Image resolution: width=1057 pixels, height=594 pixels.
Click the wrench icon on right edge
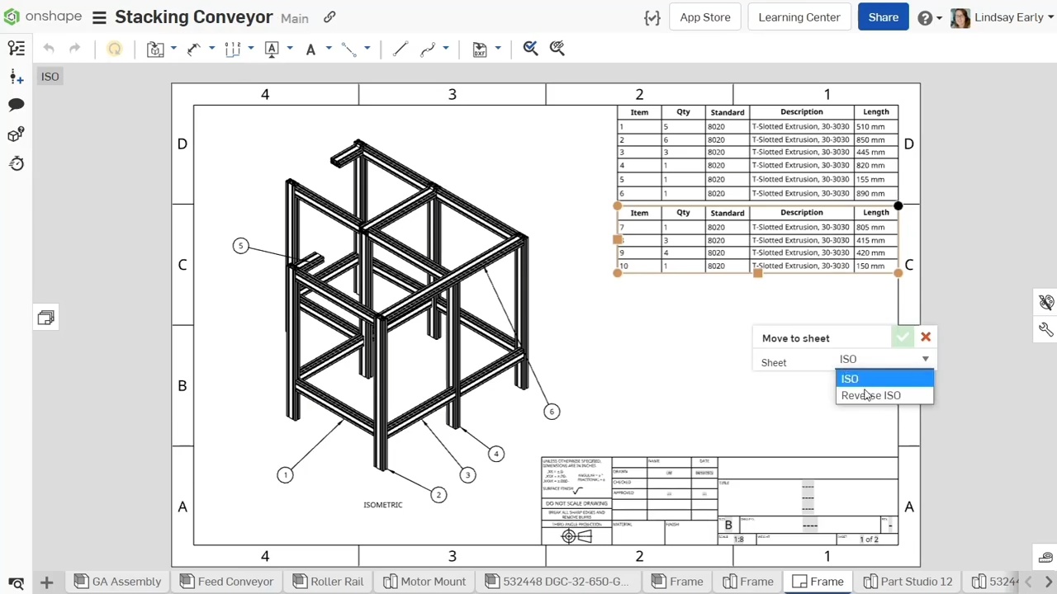1046,330
